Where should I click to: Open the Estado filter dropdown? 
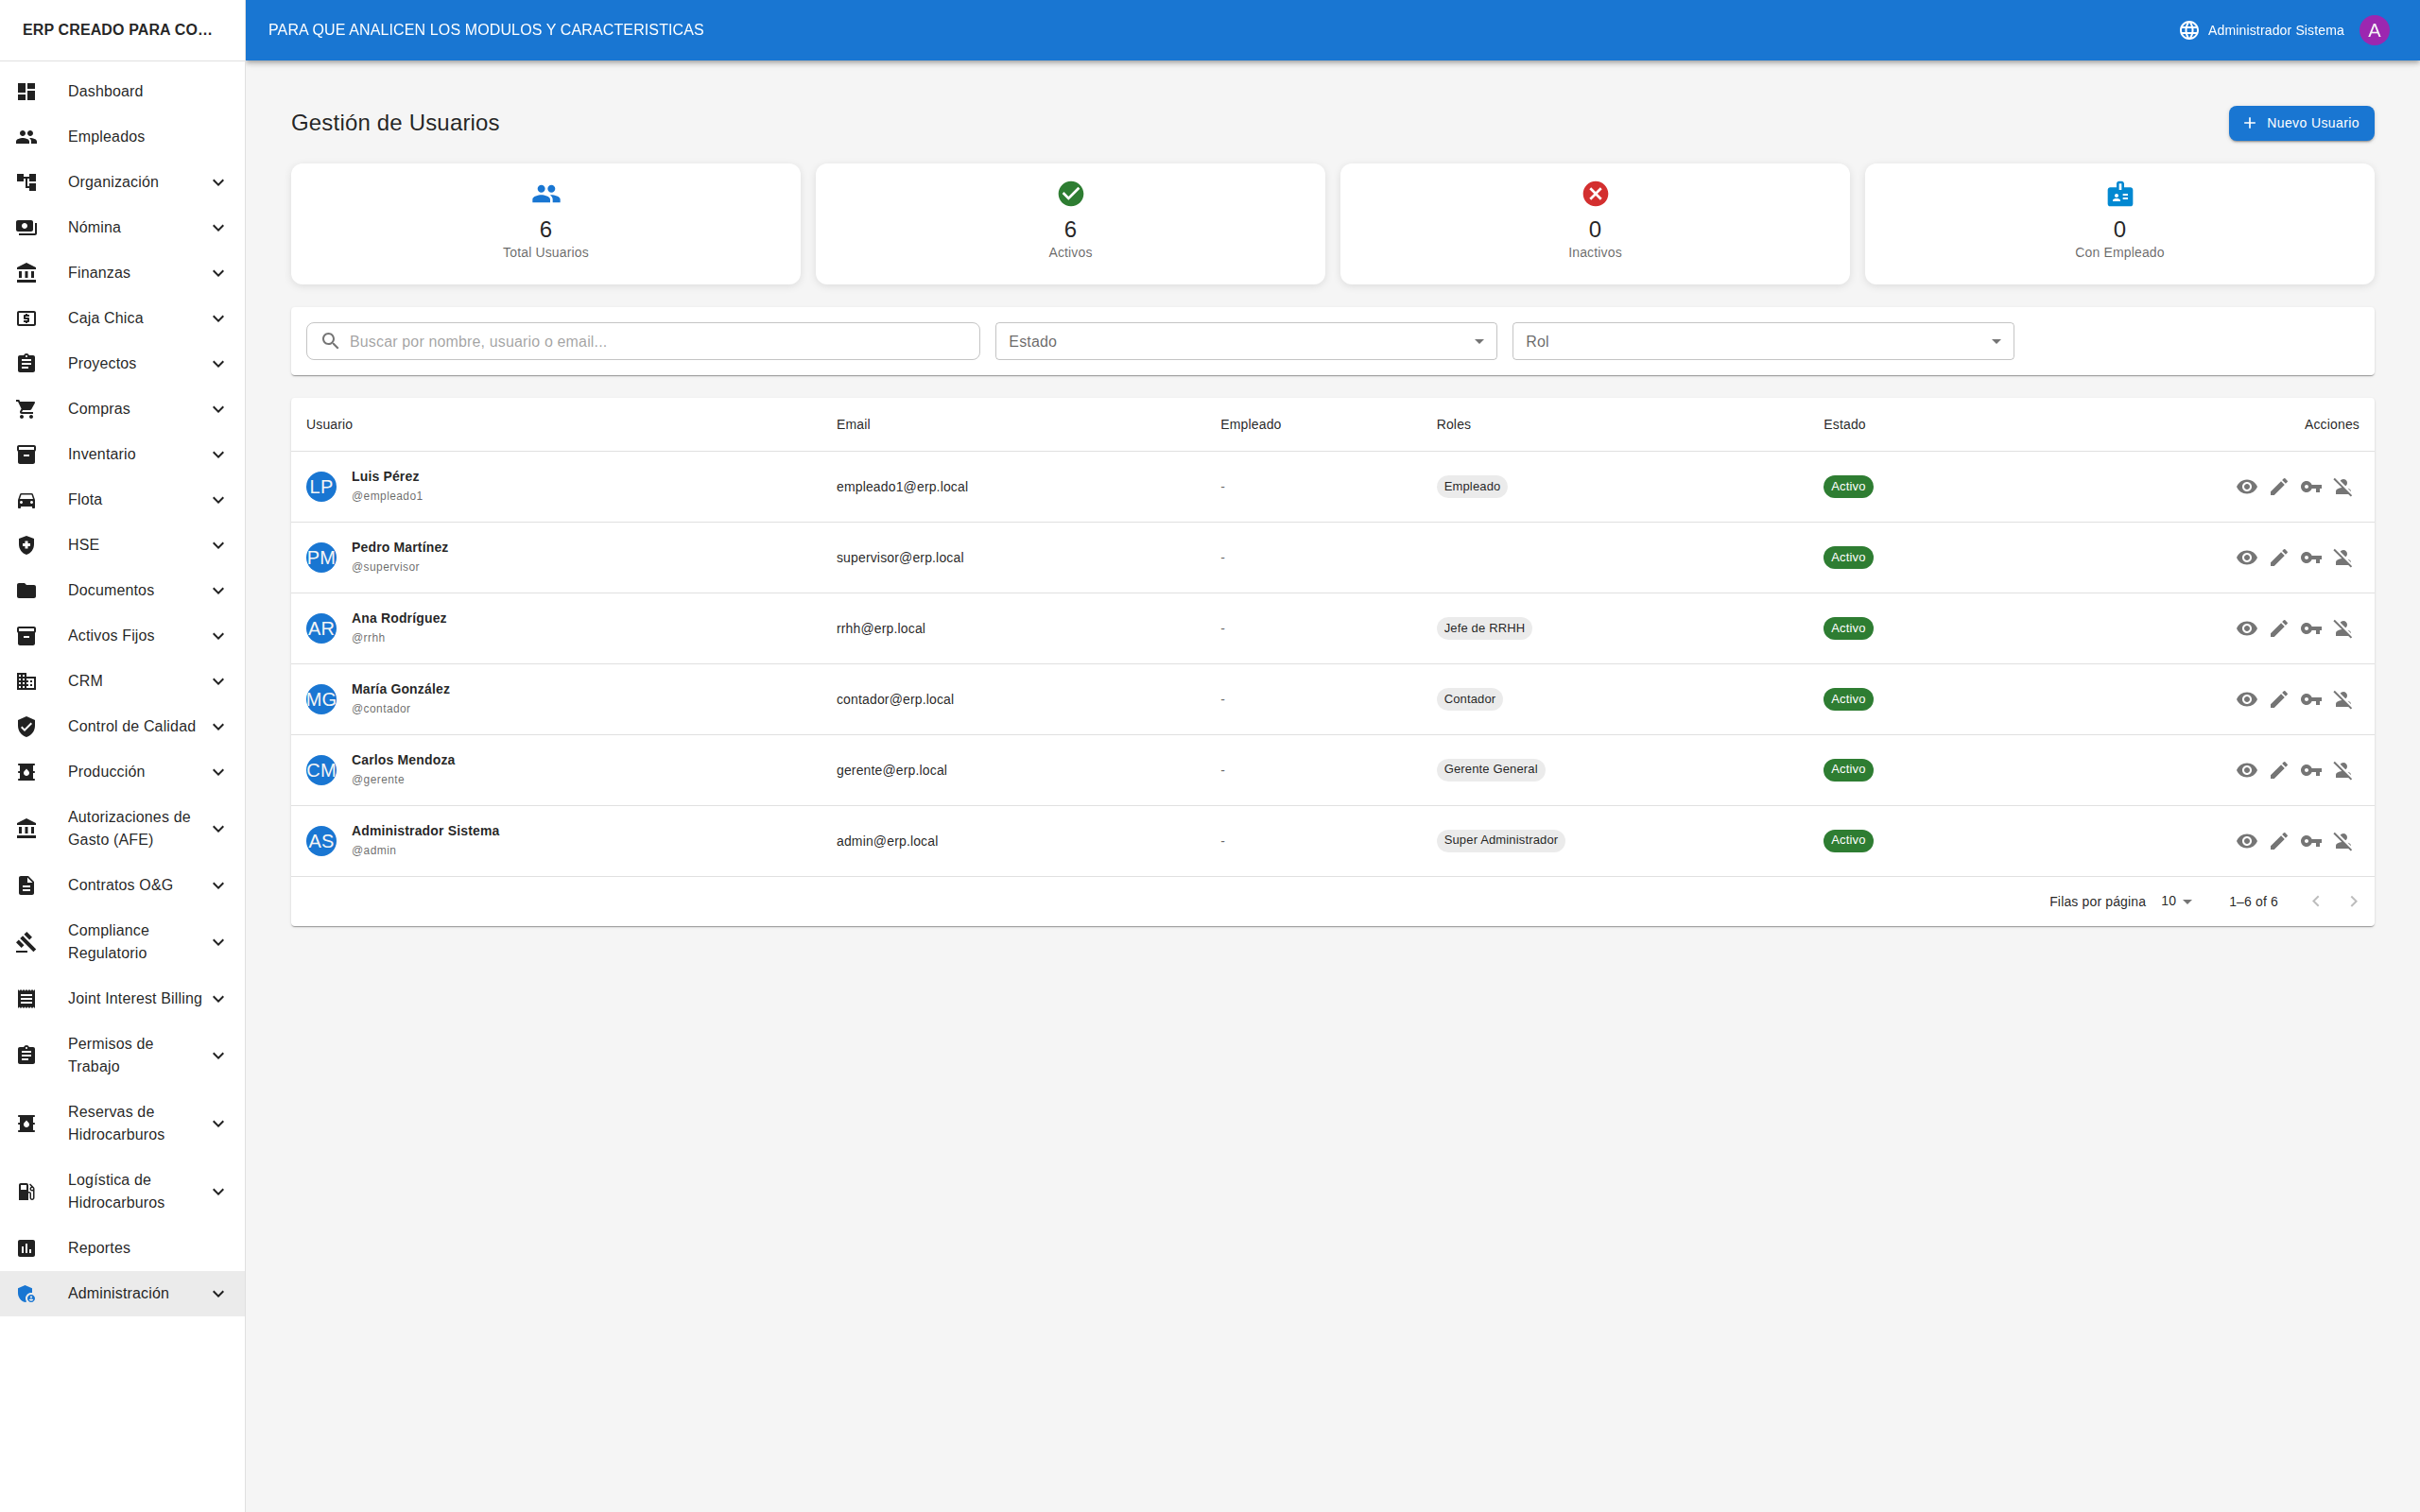[x=1245, y=341]
